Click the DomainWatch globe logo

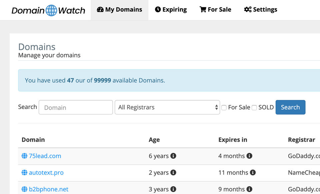[x=51, y=10]
